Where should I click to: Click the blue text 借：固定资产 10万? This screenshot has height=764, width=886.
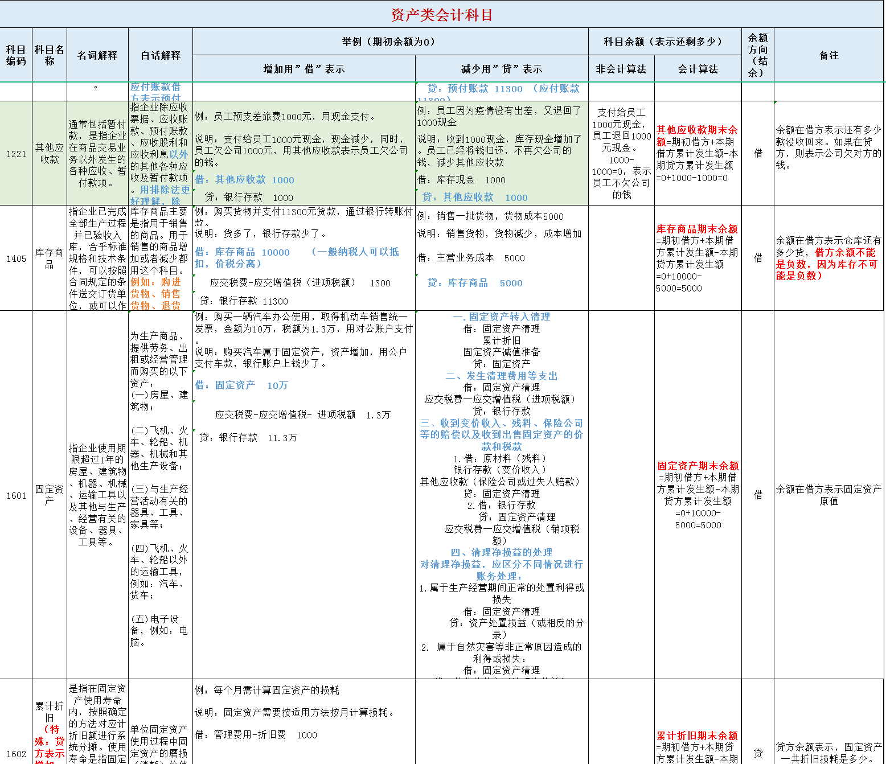pyautogui.click(x=241, y=385)
